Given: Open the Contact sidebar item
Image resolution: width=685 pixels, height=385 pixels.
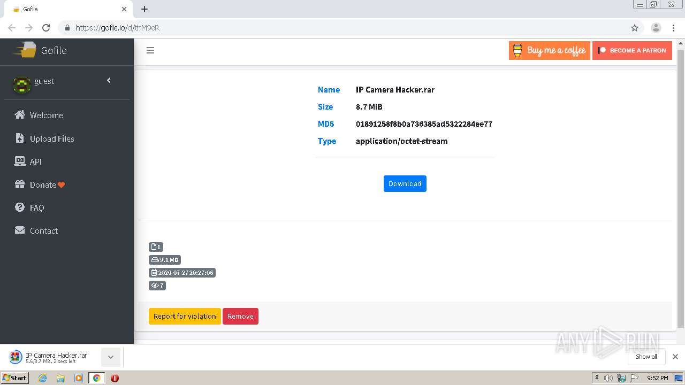Looking at the screenshot, I should pos(67,230).
